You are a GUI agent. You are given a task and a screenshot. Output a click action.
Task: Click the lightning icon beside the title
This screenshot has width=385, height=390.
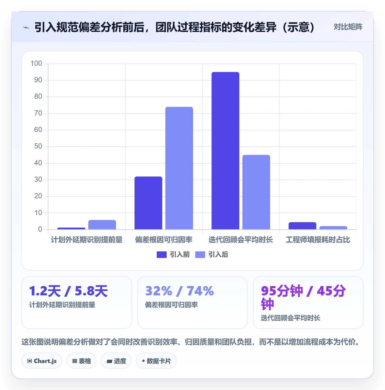coord(26,28)
